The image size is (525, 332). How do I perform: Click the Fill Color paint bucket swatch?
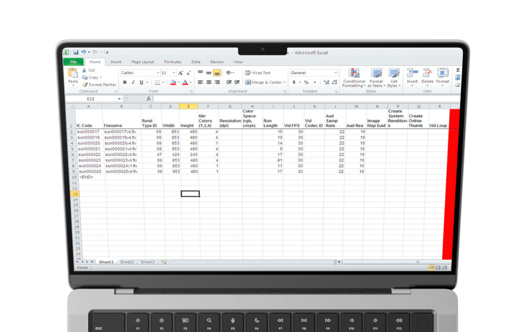tap(172, 82)
